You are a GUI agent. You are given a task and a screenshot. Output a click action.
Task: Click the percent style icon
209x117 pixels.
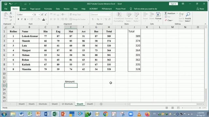pyautogui.click(x=98, y=19)
